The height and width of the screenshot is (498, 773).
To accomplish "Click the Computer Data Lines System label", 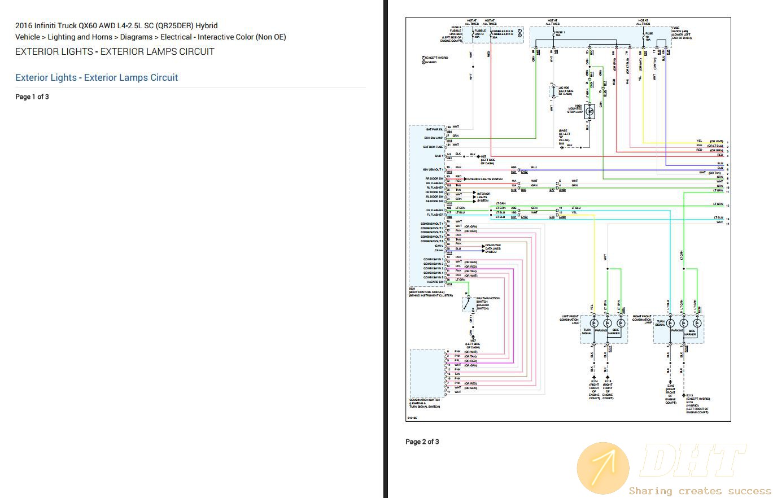I will point(494,248).
